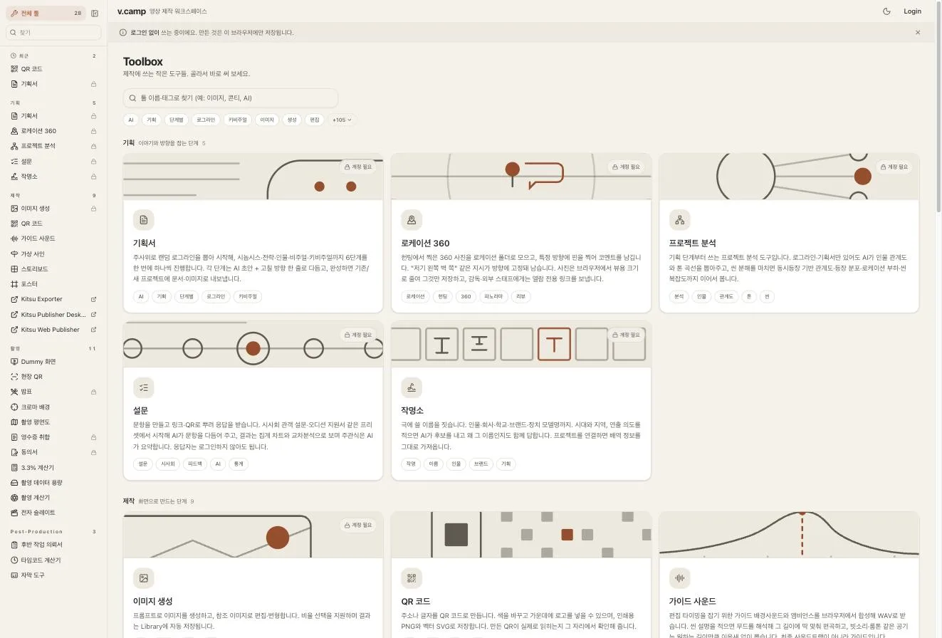Open the 영수증 취합 sidebar item
Image resolution: width=942 pixels, height=638 pixels.
[53, 437]
